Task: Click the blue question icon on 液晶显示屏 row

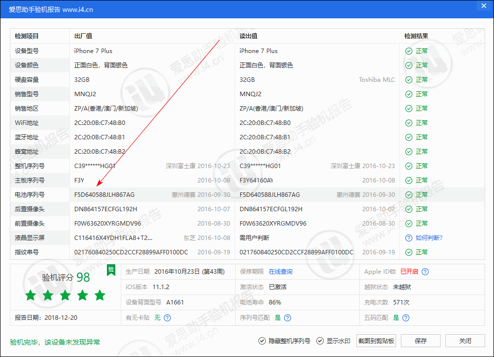Action: pyautogui.click(x=409, y=238)
